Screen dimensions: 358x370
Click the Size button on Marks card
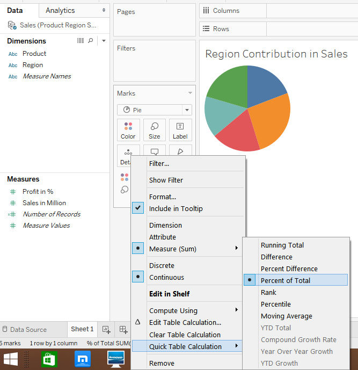155,130
